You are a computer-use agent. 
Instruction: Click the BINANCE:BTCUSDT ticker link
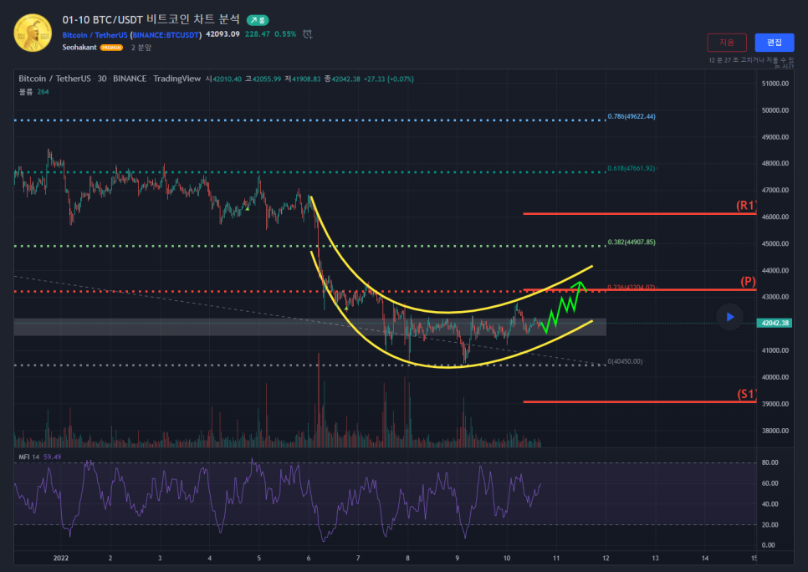(166, 34)
